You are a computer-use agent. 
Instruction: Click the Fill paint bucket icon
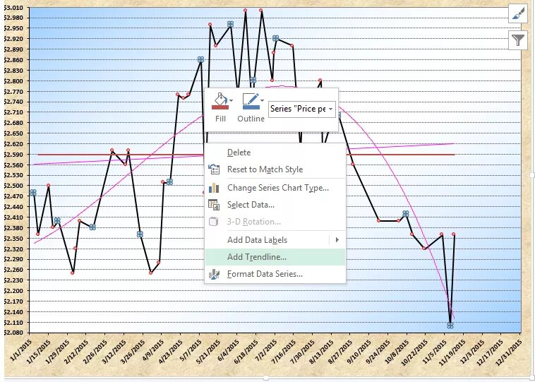[220, 102]
